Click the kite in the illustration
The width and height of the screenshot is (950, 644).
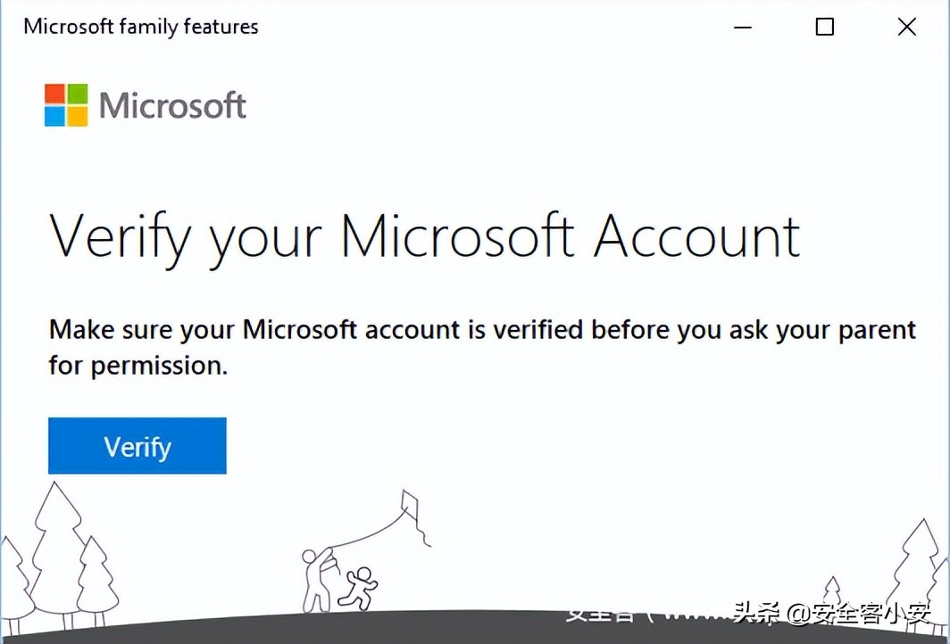[x=410, y=507]
